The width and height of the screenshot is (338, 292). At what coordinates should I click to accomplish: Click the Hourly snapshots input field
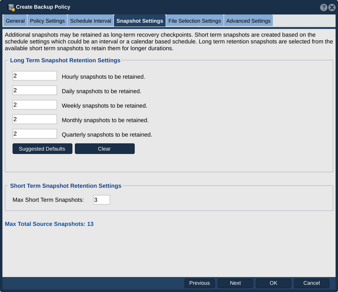tap(35, 76)
